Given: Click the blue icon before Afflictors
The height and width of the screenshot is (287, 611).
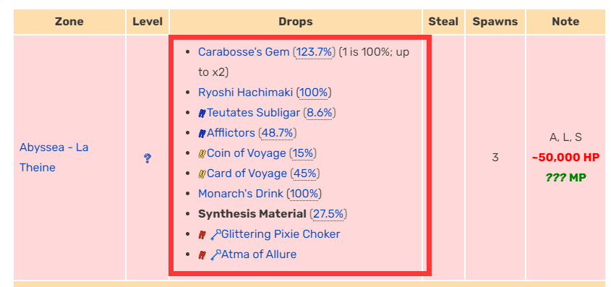Looking at the screenshot, I should pyautogui.click(x=202, y=133).
